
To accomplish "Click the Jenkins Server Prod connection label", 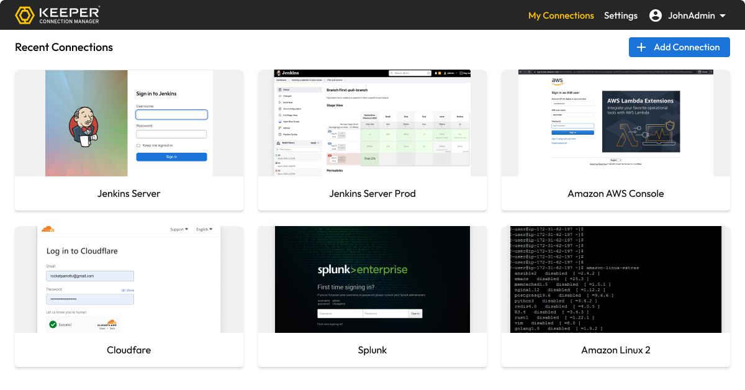I will click(x=372, y=194).
